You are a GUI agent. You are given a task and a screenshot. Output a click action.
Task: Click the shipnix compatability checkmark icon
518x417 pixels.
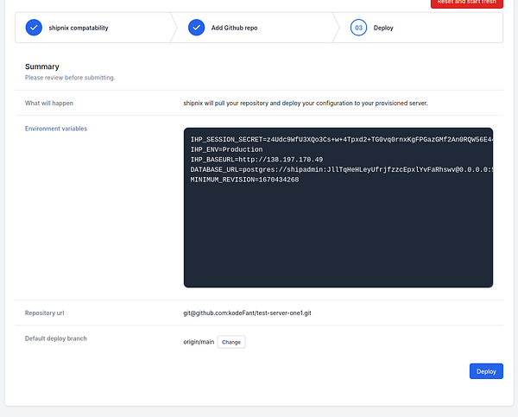pos(34,28)
